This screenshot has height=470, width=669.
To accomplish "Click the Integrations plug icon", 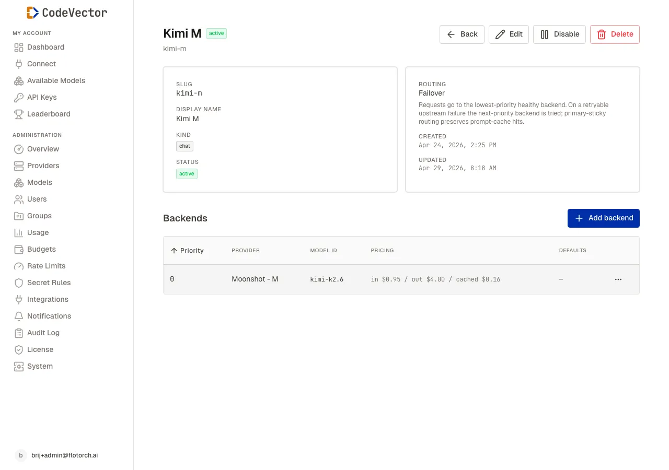I will click(19, 299).
